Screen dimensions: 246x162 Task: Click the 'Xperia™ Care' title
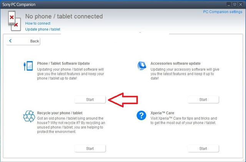[x=162, y=113]
